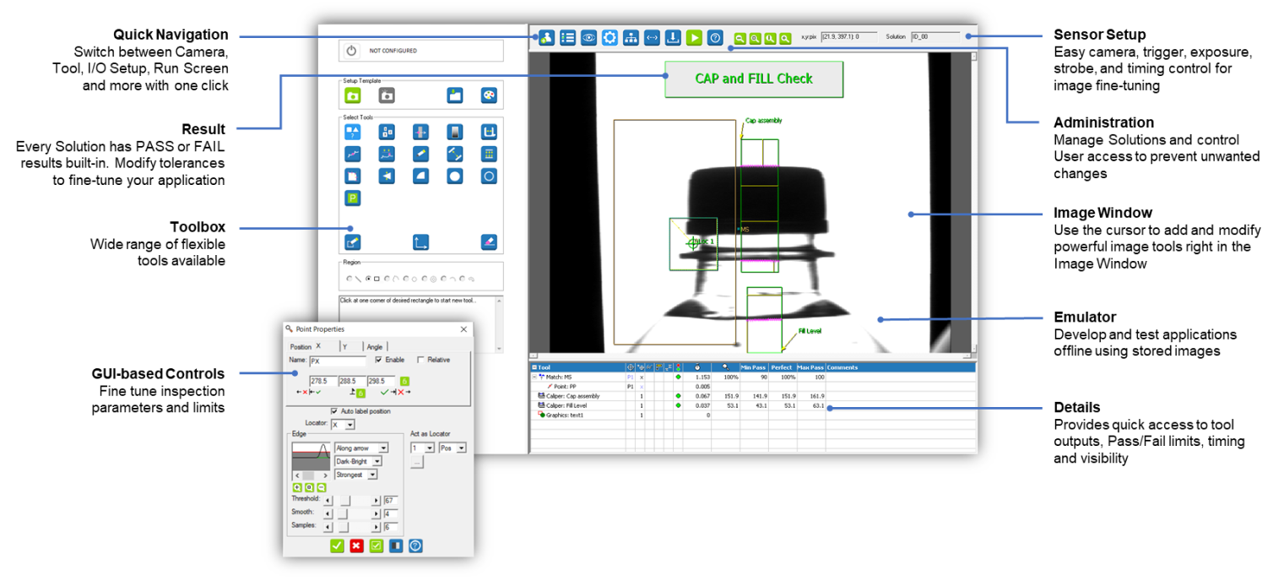Select the green P tool icon
1284x581 pixels.
tap(353, 198)
